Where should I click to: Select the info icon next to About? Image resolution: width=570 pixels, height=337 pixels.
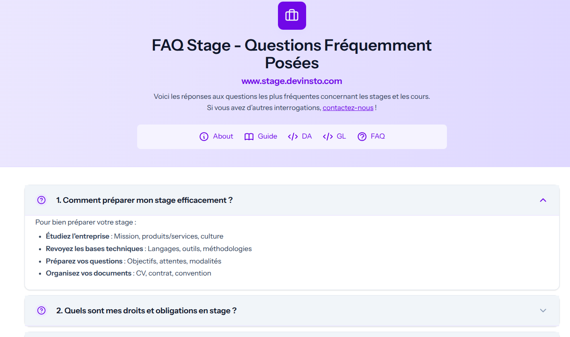(204, 137)
